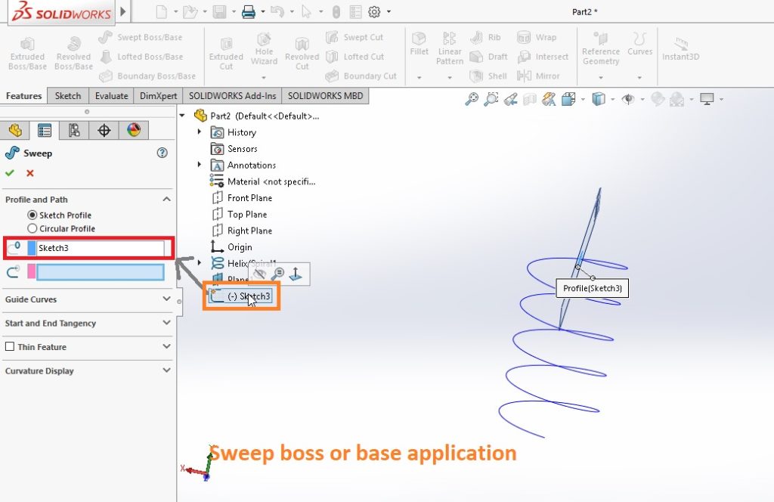Expand the SOLIDWORKS menu arrow
Screen dimensions: 774x502
123,11
